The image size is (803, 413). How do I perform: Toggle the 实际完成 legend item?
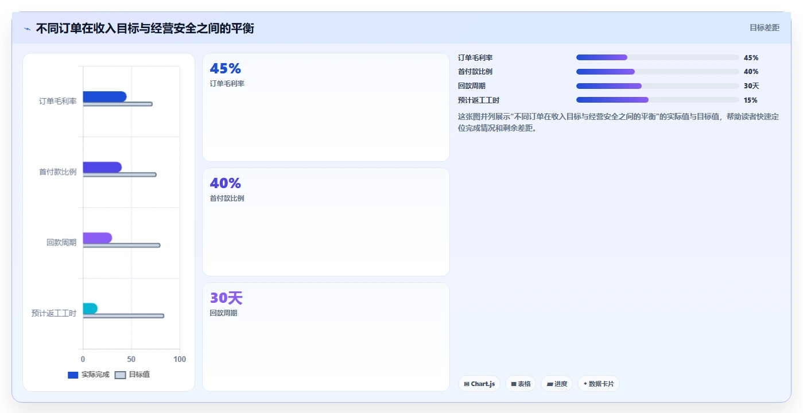[x=88, y=375]
